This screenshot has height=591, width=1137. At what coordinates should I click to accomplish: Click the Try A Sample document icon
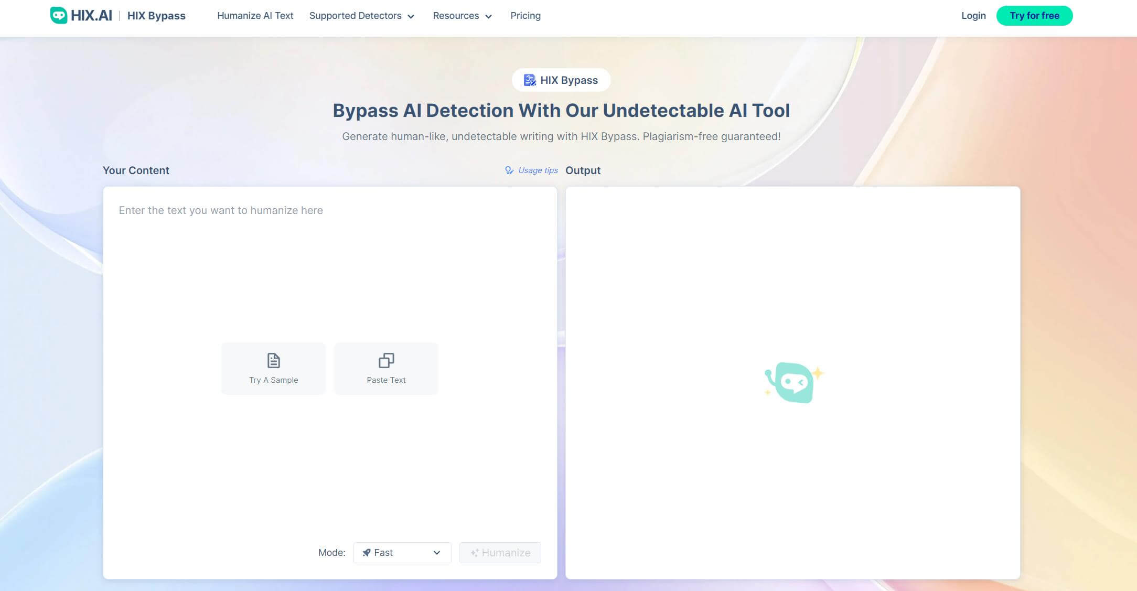tap(273, 359)
